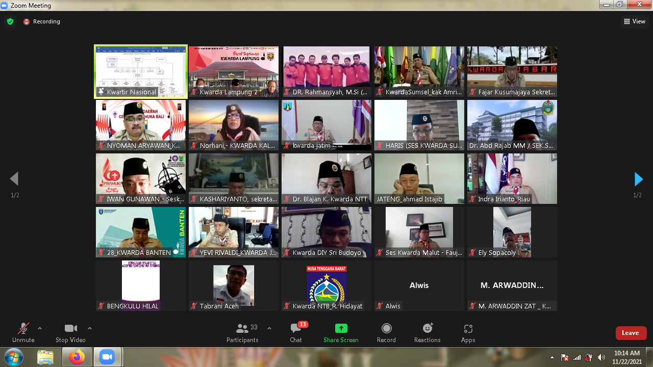This screenshot has width=653, height=367.
Task: Leave the meeting
Action: click(631, 333)
